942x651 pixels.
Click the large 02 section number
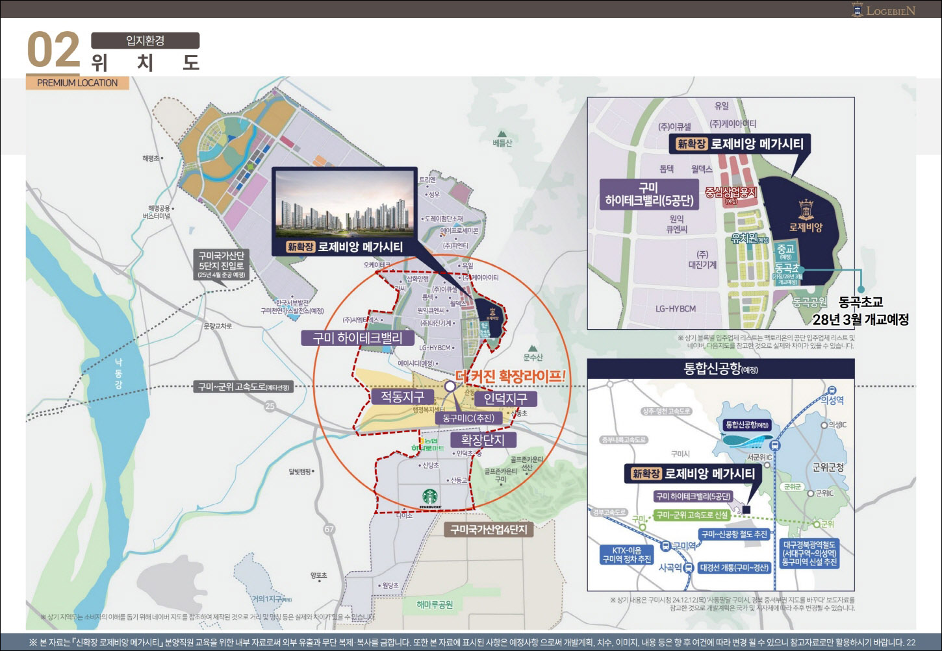[x=53, y=51]
